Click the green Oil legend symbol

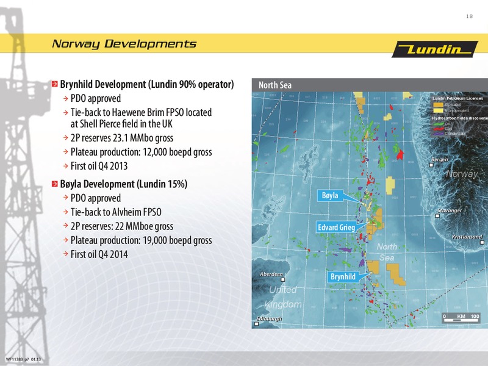(439, 124)
